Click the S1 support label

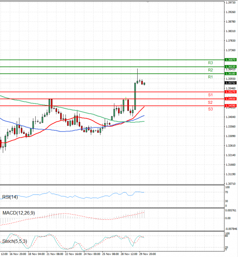pyautogui.click(x=210, y=95)
